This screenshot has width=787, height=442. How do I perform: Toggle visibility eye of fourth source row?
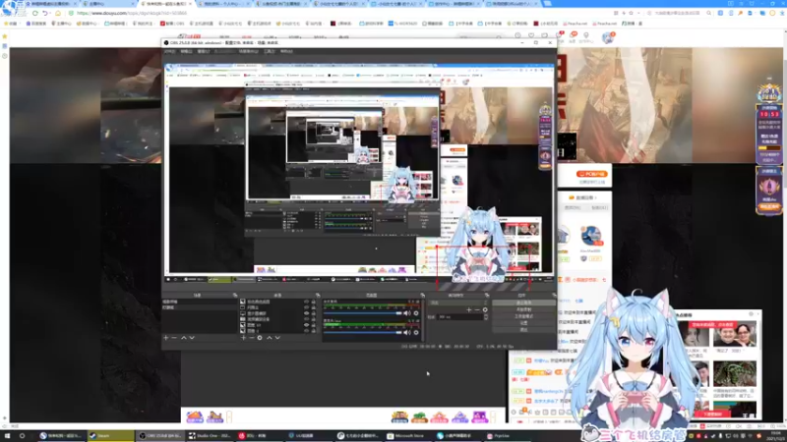(x=306, y=318)
